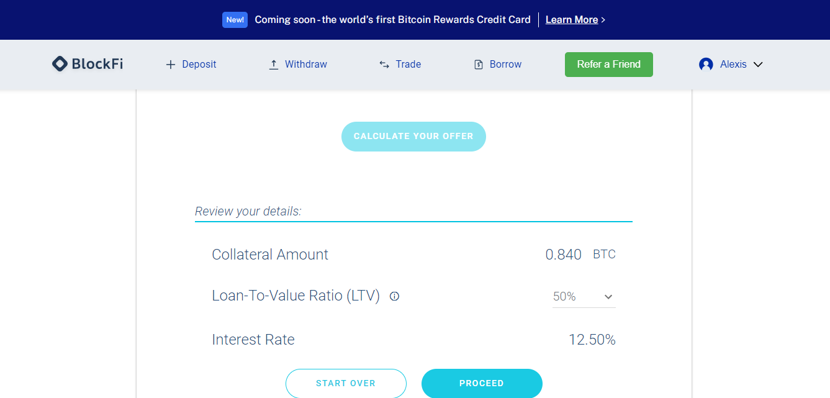830x398 pixels.
Task: Click the BlockFi logo icon
Action: (x=60, y=64)
